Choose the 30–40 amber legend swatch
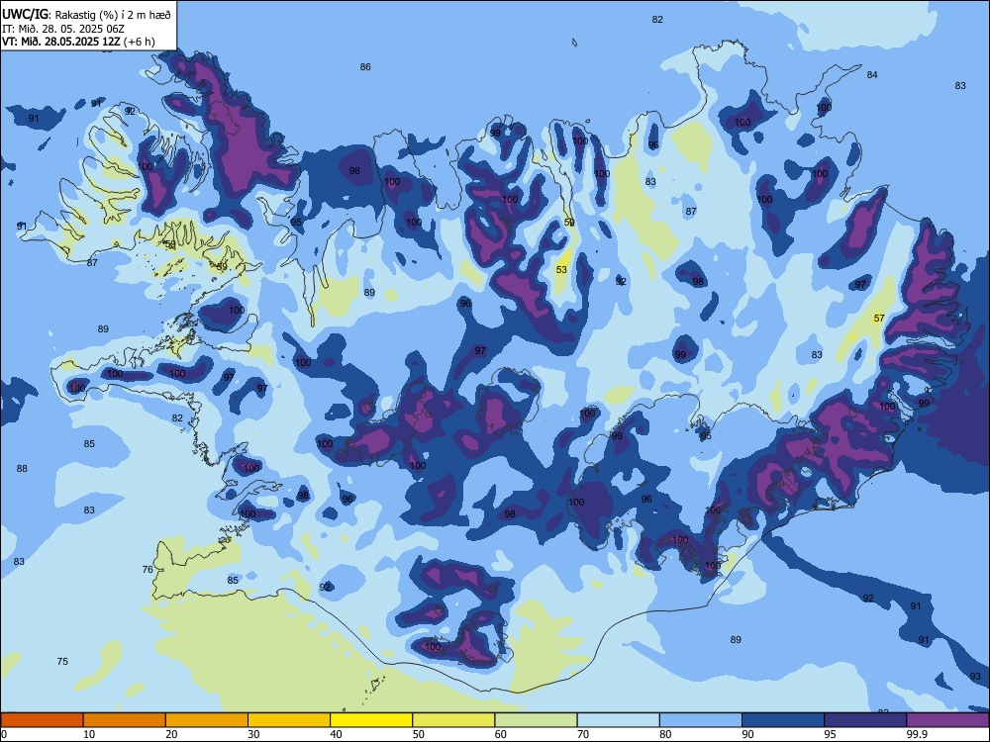The width and height of the screenshot is (990, 742). pyautogui.click(x=289, y=720)
